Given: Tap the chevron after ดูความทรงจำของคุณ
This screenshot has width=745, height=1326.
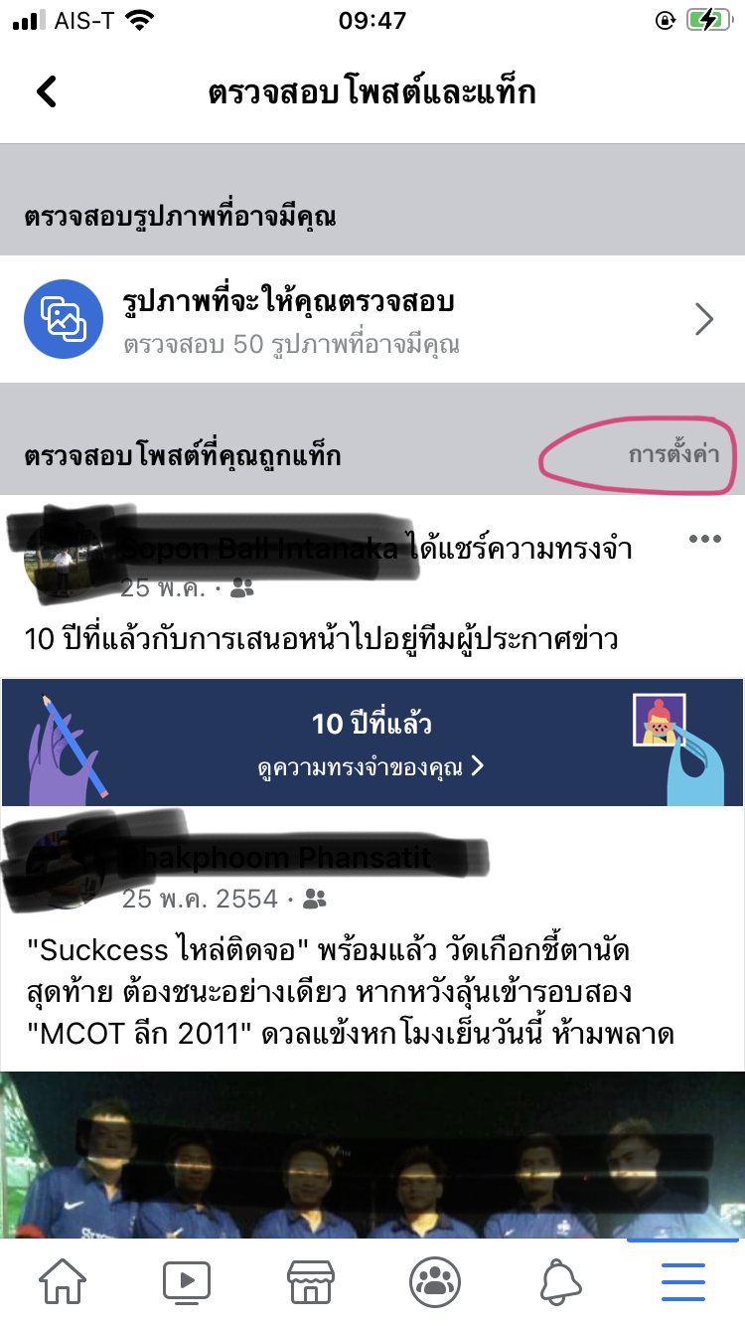Looking at the screenshot, I should (x=478, y=766).
